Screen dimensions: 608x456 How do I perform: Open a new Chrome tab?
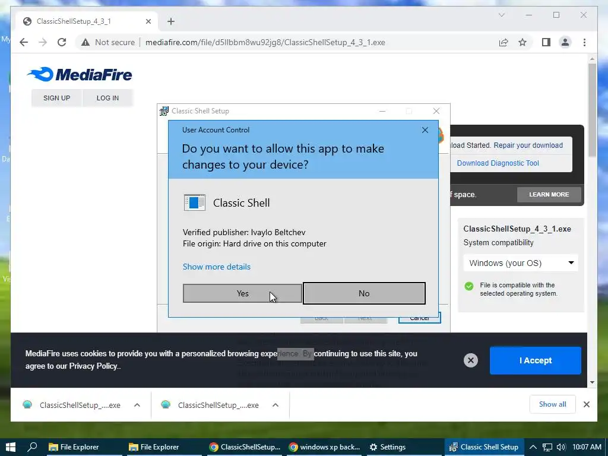[x=171, y=21]
